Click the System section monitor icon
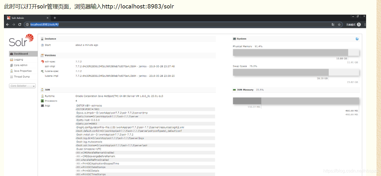Image resolution: width=381 pixels, height=176 pixels. (234, 39)
